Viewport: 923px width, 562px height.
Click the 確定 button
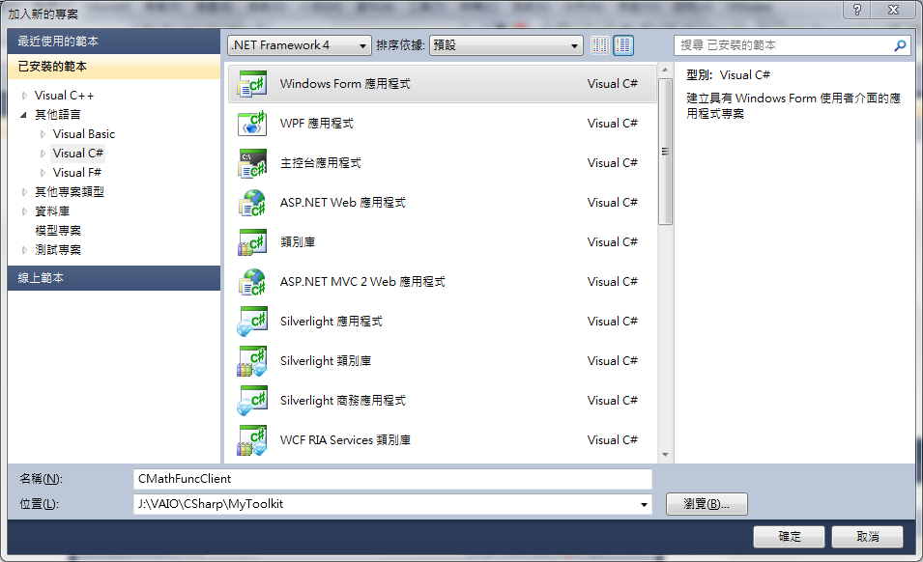pos(789,537)
